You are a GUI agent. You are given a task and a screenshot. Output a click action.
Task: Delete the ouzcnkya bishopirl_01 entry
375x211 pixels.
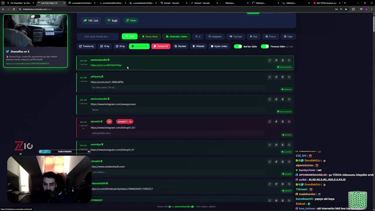tap(282, 145)
